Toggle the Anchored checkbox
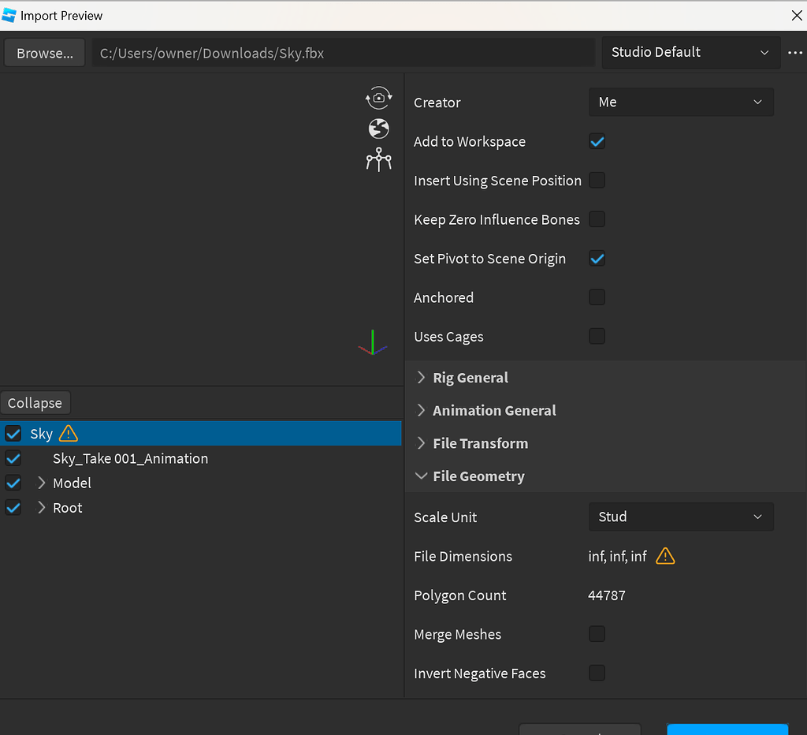This screenshot has width=807, height=735. tap(597, 297)
